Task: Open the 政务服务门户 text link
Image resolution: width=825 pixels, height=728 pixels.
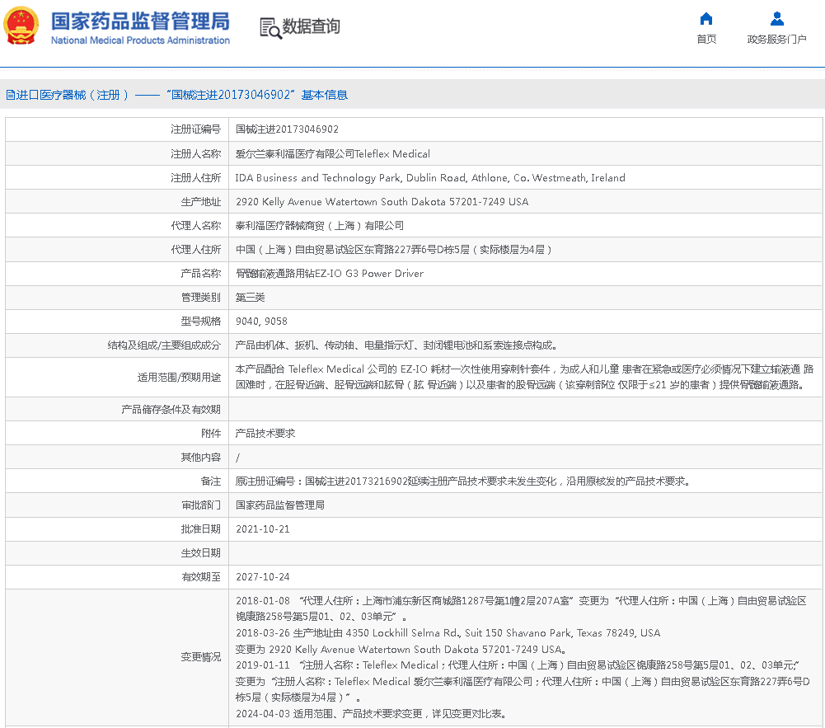Action: pyautogui.click(x=776, y=39)
